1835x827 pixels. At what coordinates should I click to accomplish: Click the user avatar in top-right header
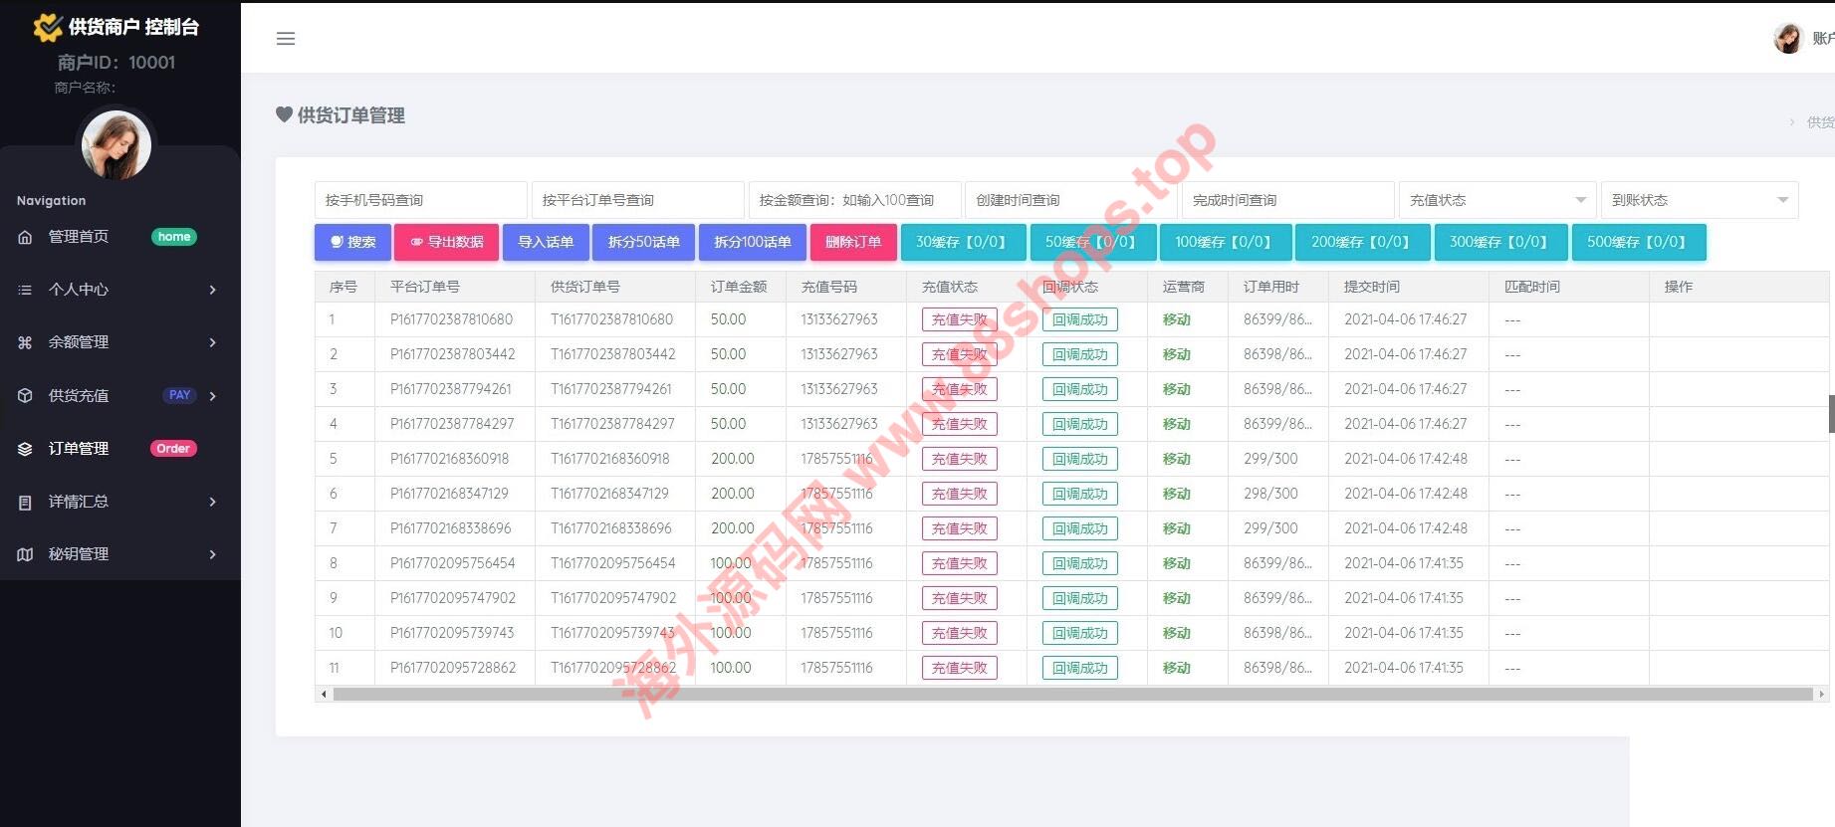[x=1788, y=39]
